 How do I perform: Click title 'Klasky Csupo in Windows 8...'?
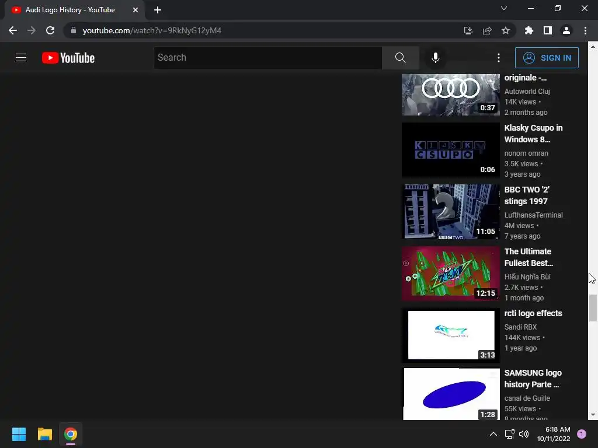click(x=533, y=134)
